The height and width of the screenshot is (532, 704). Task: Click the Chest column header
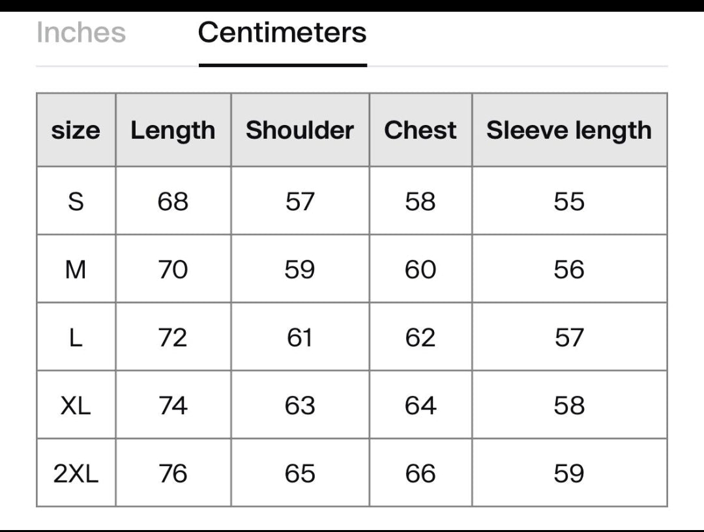pos(420,130)
